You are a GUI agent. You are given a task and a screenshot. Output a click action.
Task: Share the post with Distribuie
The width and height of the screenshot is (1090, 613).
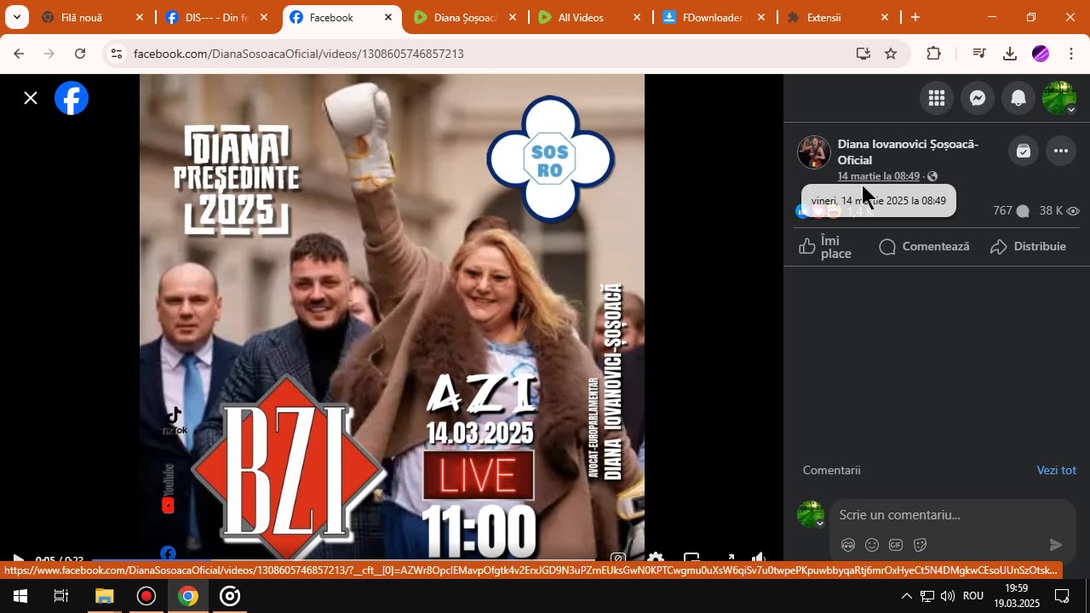tap(1028, 247)
